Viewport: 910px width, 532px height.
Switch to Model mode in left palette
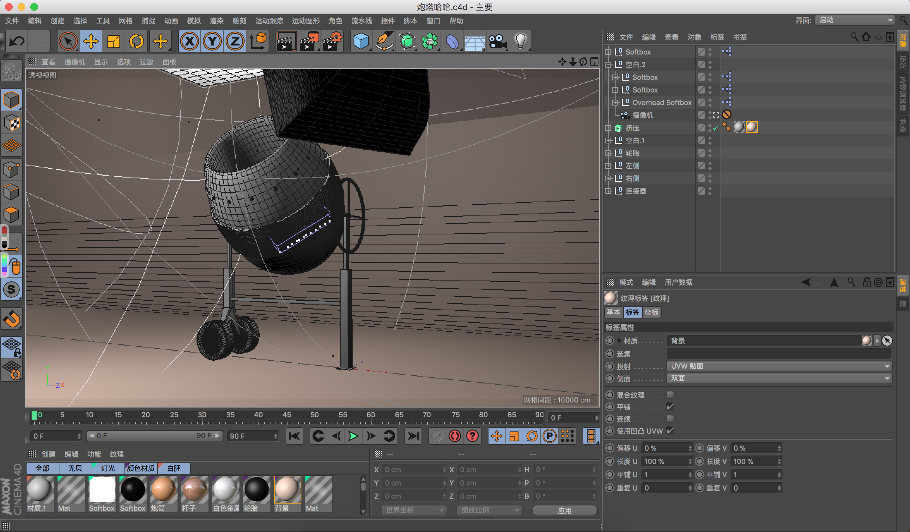point(12,100)
